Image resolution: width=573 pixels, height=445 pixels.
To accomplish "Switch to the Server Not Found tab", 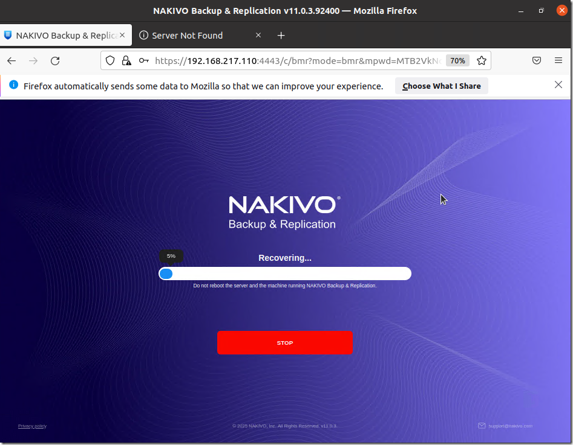I will coord(201,36).
